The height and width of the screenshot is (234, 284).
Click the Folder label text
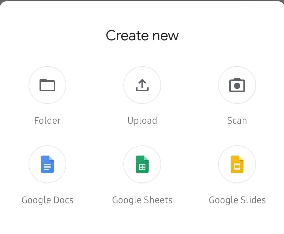click(x=47, y=120)
